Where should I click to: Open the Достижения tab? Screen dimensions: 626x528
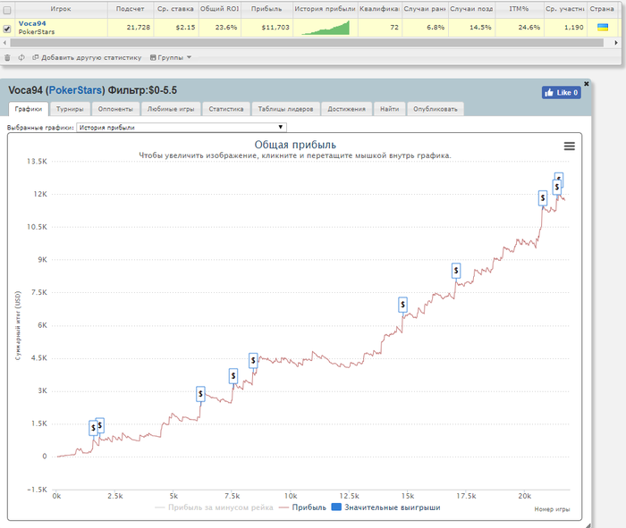[x=347, y=109]
